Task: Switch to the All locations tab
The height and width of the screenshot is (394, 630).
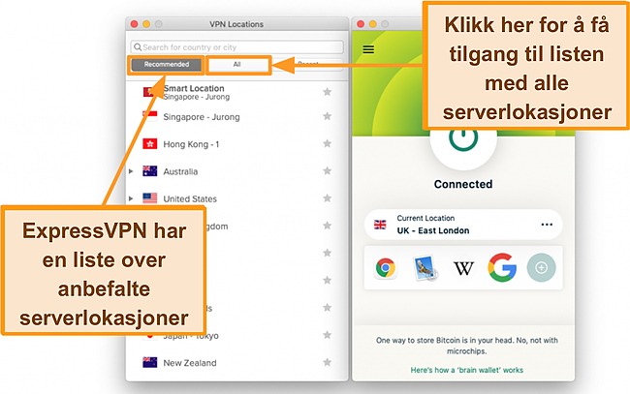Action: [x=237, y=64]
